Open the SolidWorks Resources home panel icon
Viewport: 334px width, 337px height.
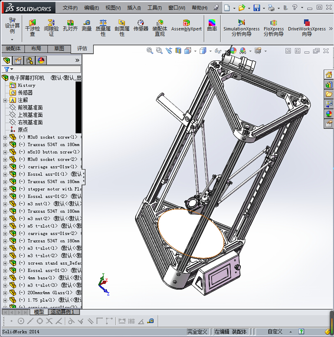pyautogui.click(x=329, y=74)
